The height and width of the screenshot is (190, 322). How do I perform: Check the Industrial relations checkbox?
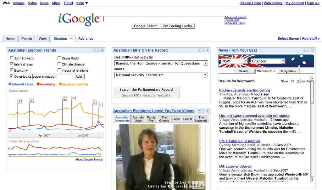tap(59, 70)
